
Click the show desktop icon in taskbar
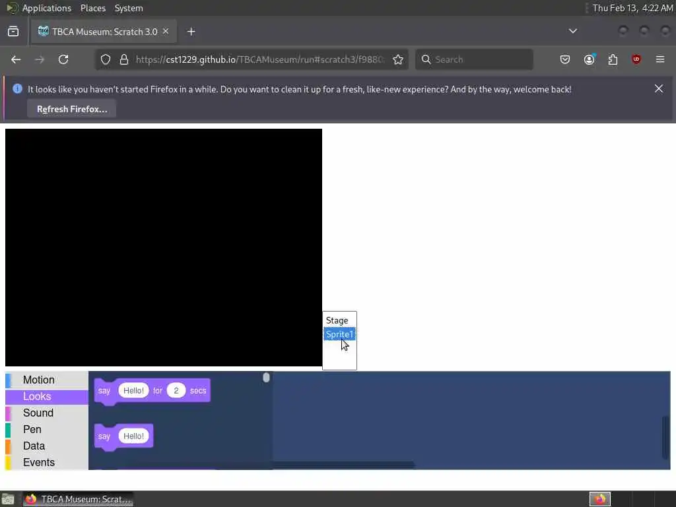tap(8, 499)
